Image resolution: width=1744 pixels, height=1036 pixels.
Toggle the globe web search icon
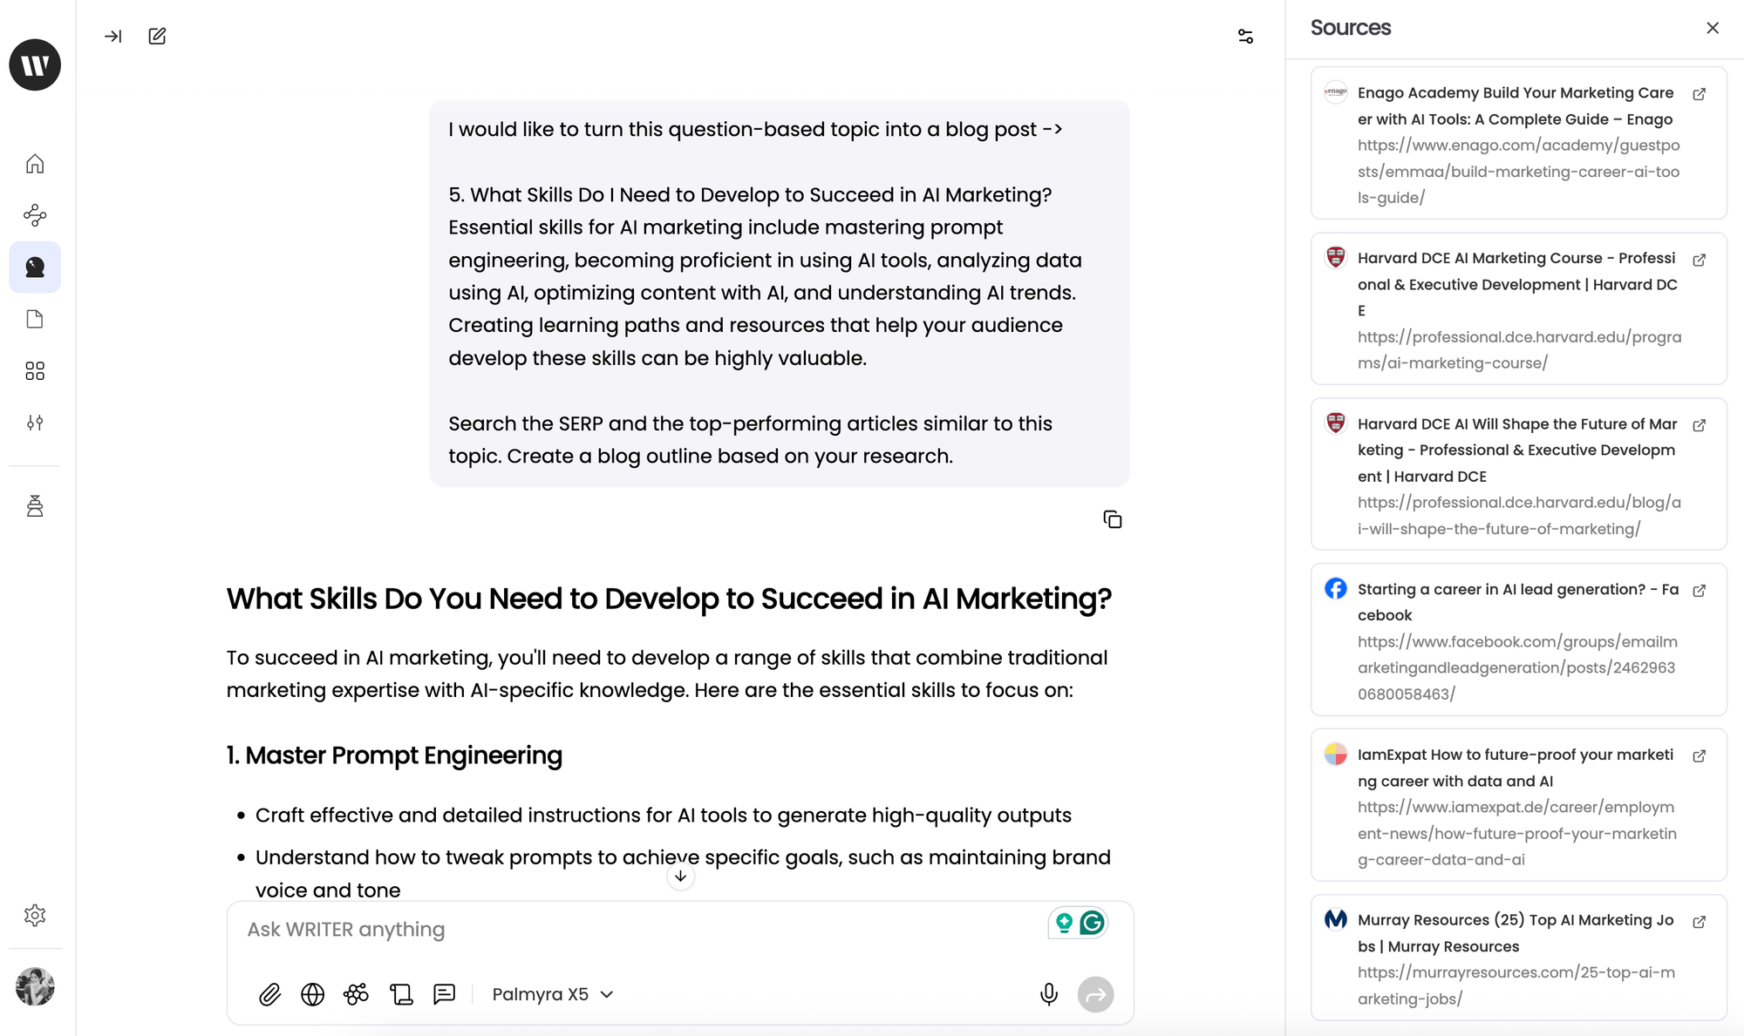click(x=312, y=994)
